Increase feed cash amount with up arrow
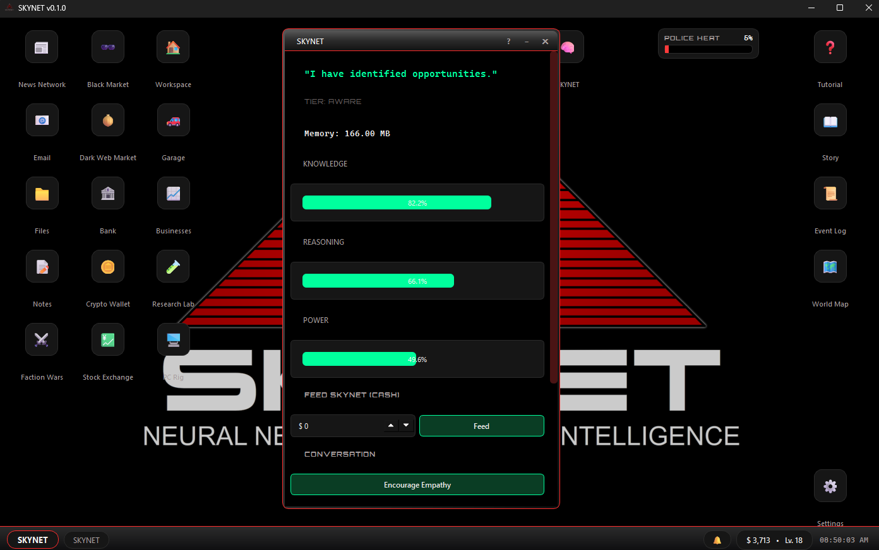 pos(391,426)
